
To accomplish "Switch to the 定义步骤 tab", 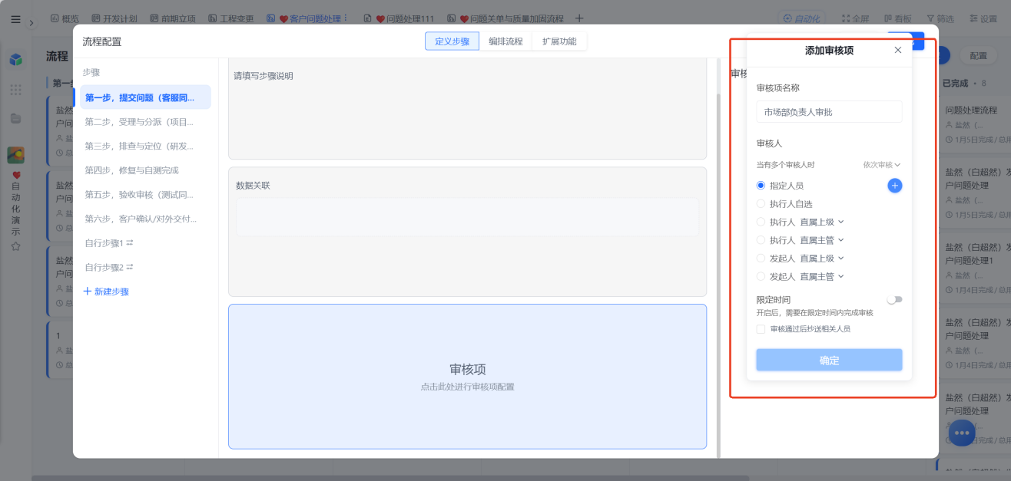I will [452, 41].
